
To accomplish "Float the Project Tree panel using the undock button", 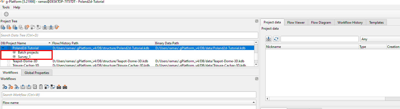I will (257, 21).
